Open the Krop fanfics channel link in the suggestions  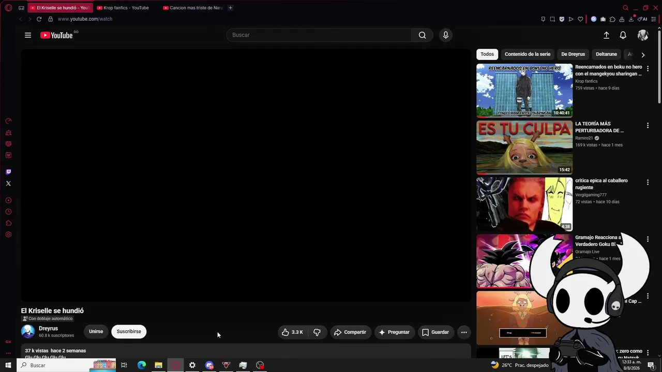[x=586, y=81]
